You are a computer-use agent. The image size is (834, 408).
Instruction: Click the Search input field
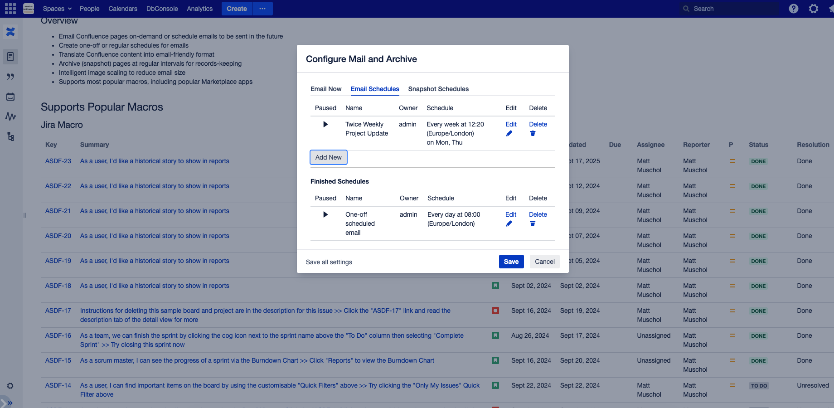730,9
